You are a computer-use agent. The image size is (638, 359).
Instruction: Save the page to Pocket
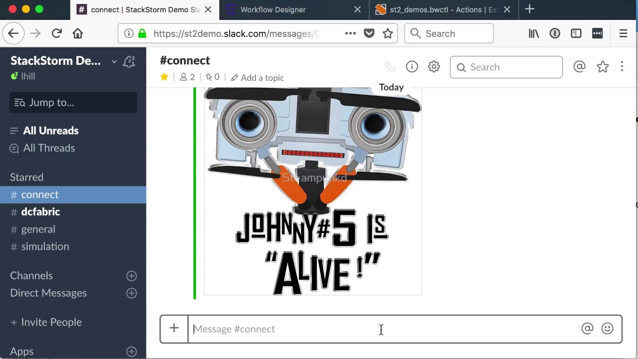tap(369, 33)
